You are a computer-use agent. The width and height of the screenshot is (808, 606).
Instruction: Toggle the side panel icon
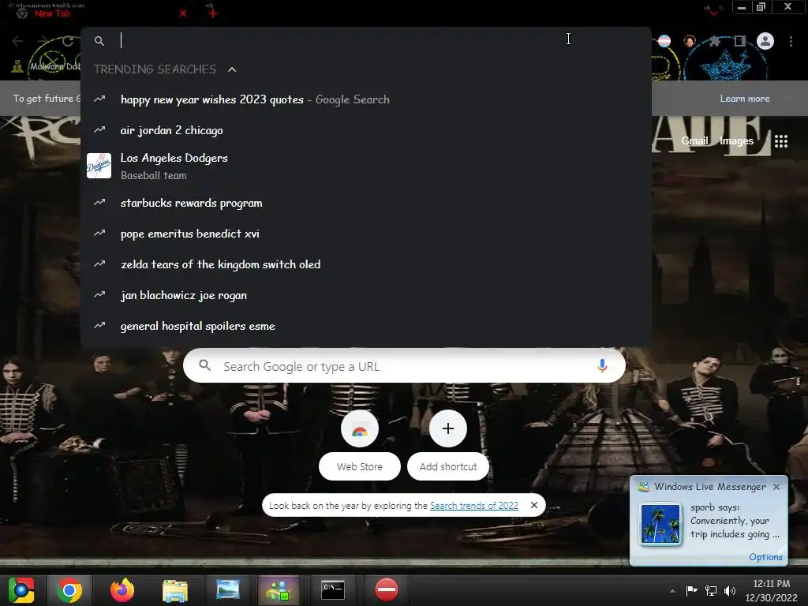click(x=740, y=41)
